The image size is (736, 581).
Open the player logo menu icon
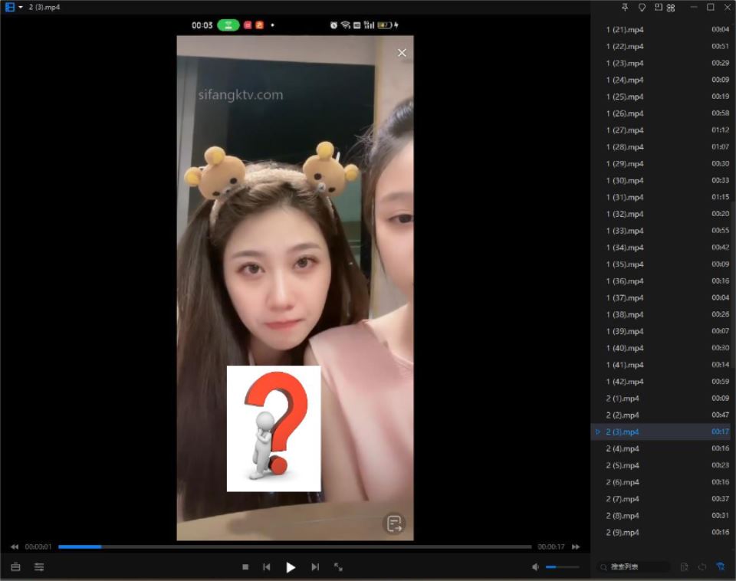coord(9,7)
